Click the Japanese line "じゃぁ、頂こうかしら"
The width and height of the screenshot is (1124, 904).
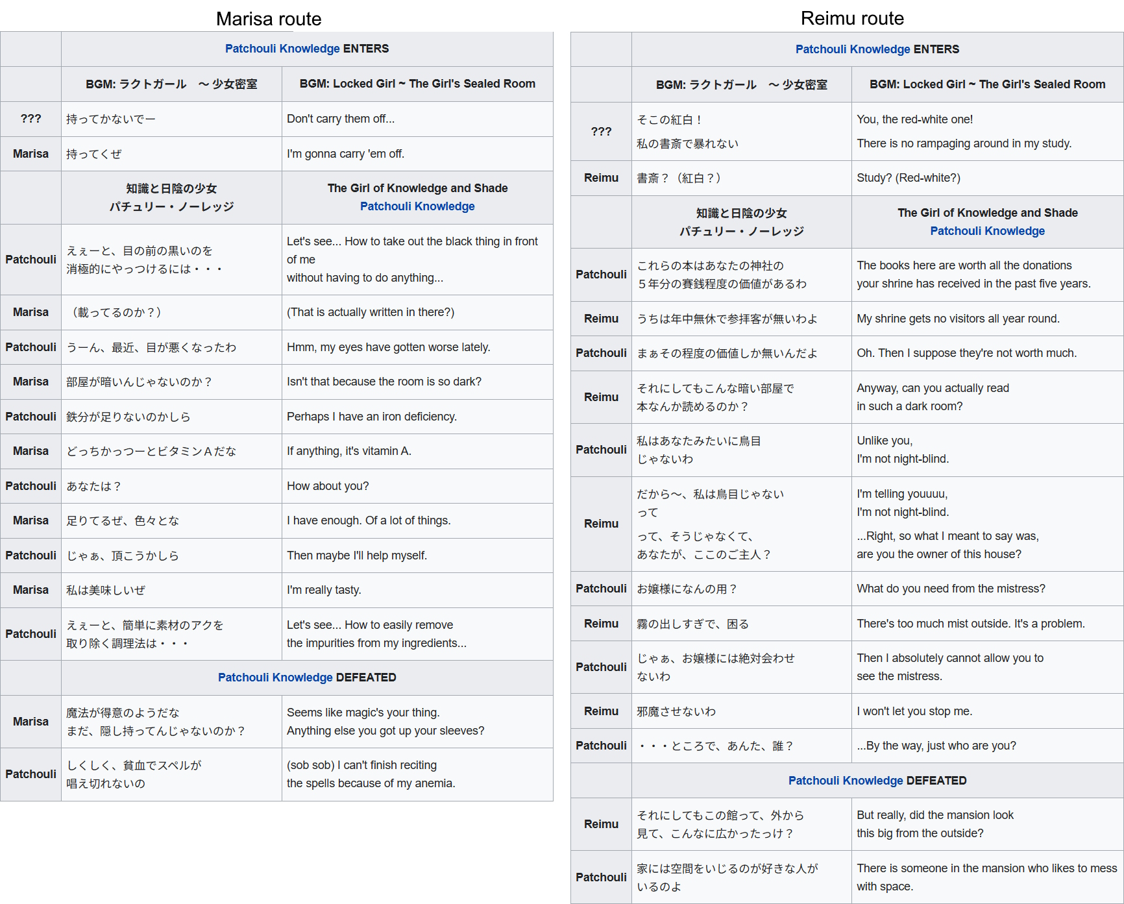click(x=123, y=556)
